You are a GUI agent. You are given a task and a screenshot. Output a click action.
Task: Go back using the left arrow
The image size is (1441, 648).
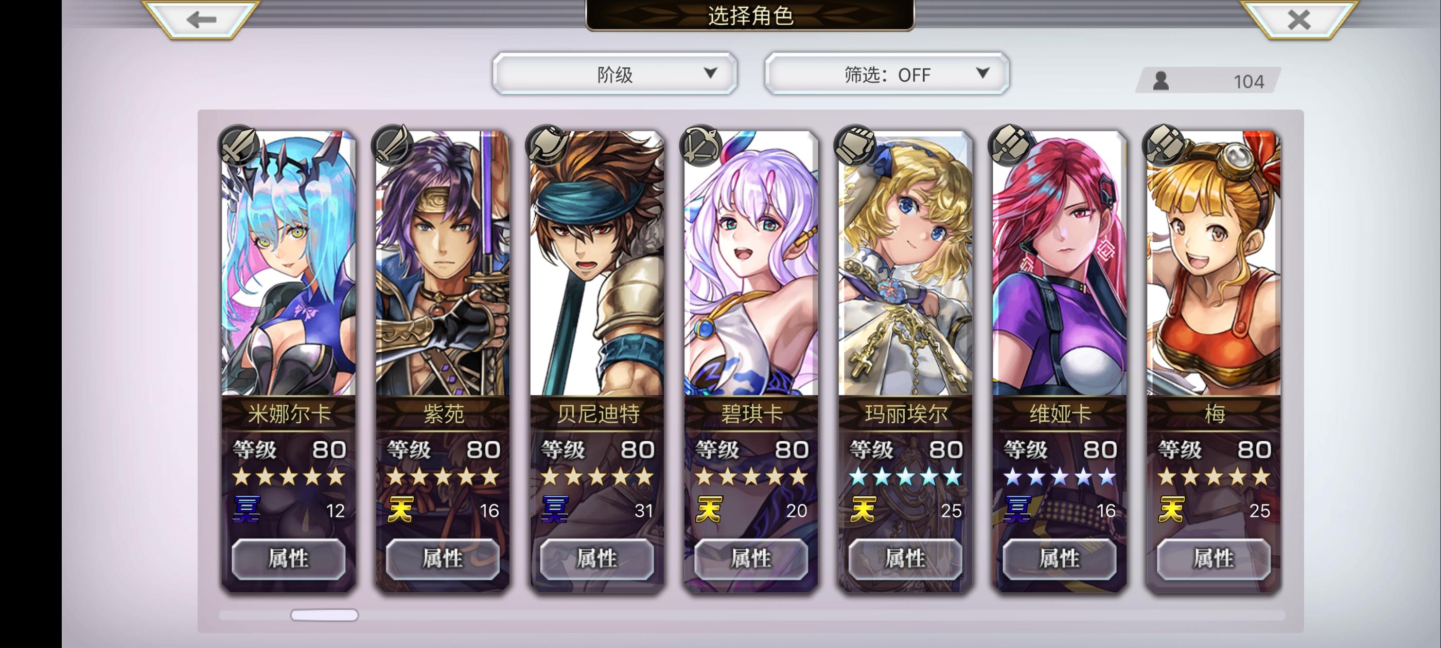(201, 20)
